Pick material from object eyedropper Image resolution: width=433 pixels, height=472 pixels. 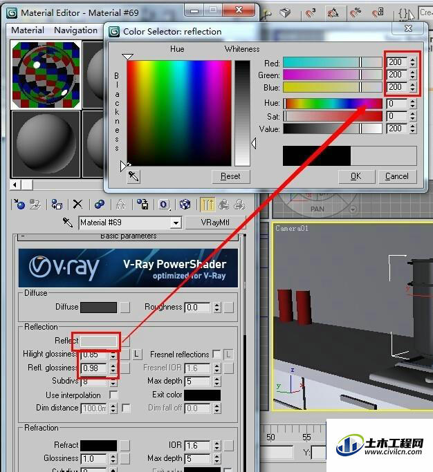tap(68, 223)
